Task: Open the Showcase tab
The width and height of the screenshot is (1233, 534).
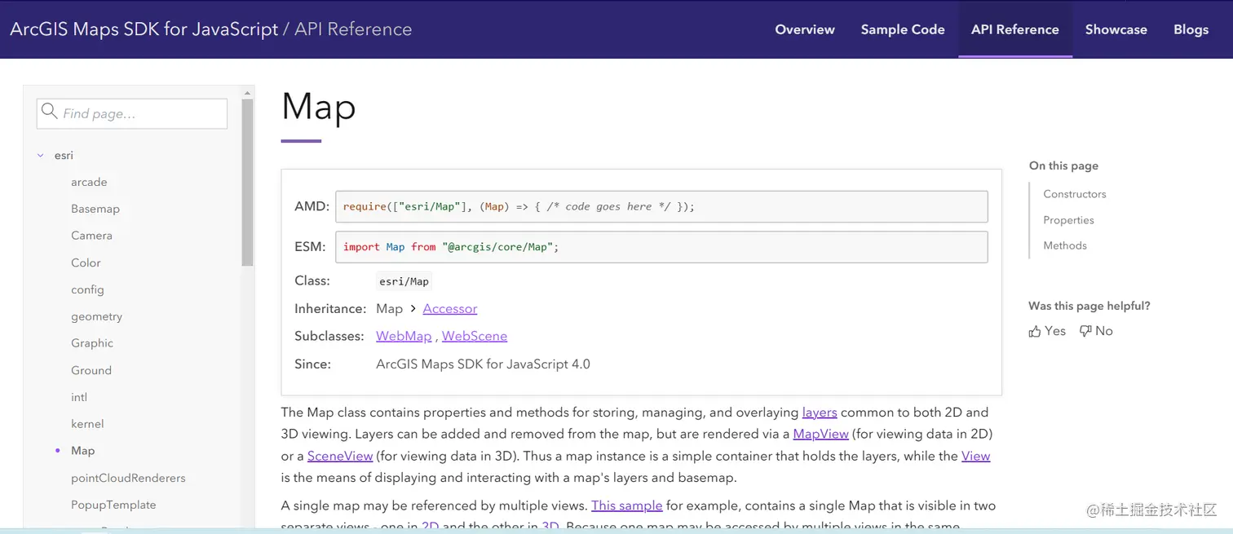Action: [1116, 29]
